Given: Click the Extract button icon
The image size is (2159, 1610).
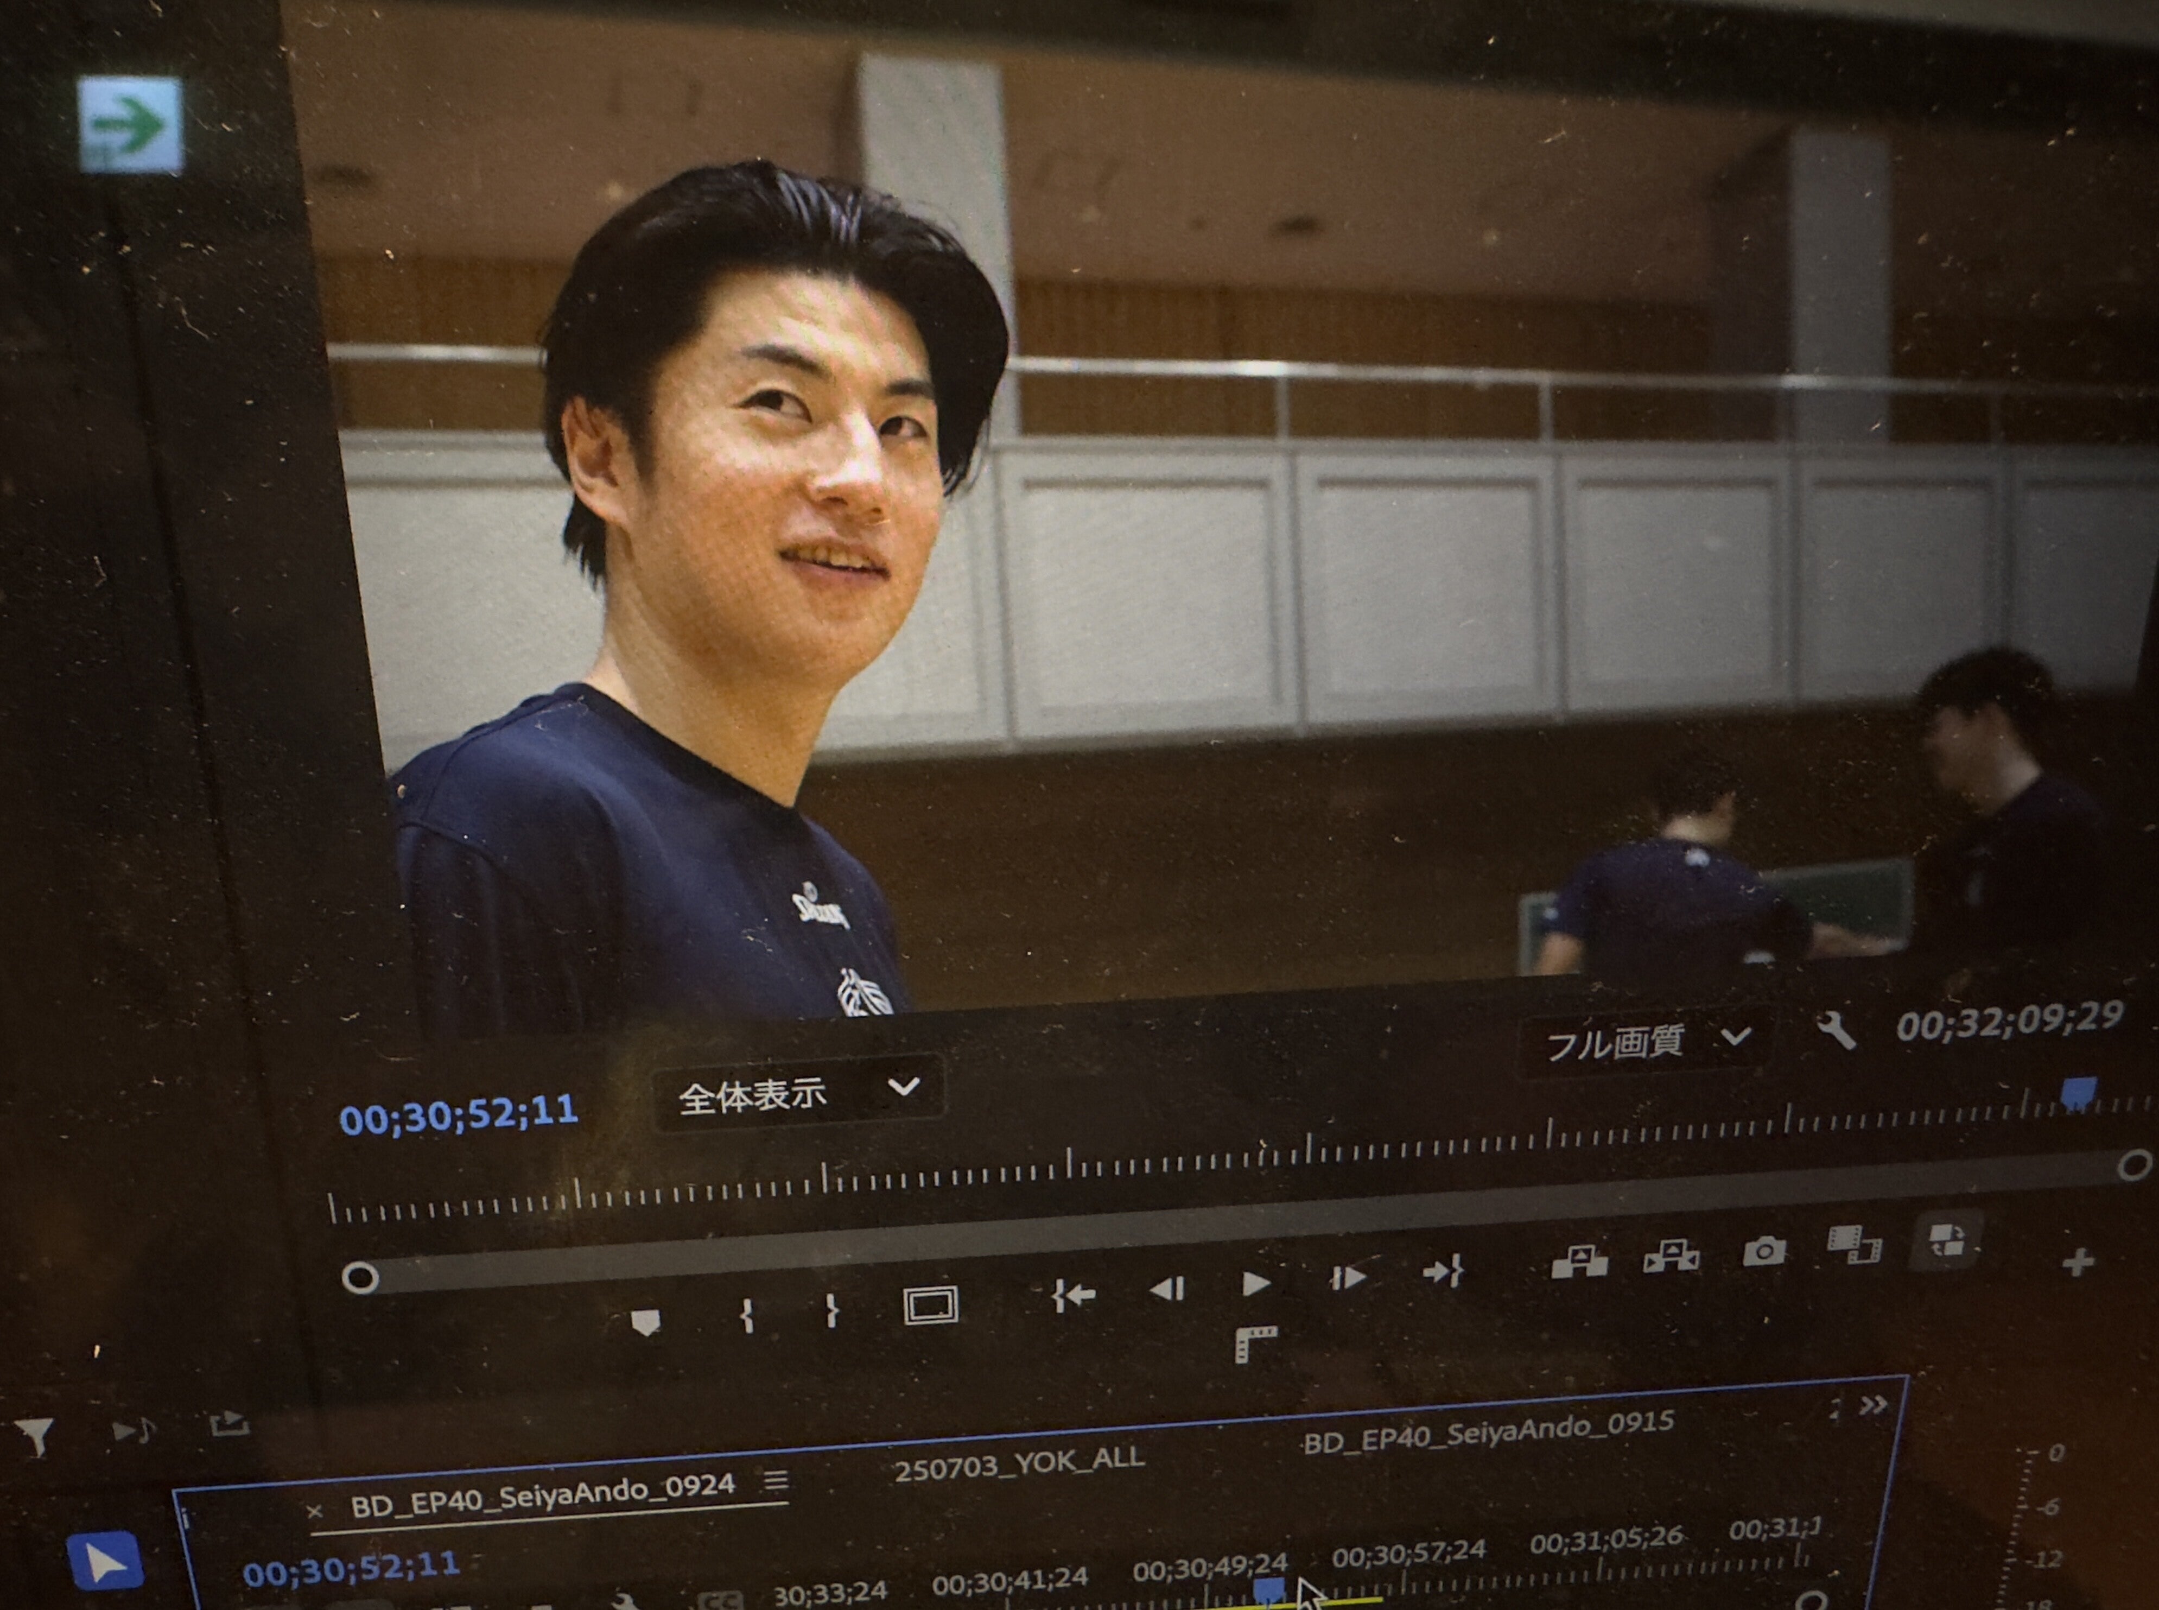Looking at the screenshot, I should [x=1671, y=1257].
